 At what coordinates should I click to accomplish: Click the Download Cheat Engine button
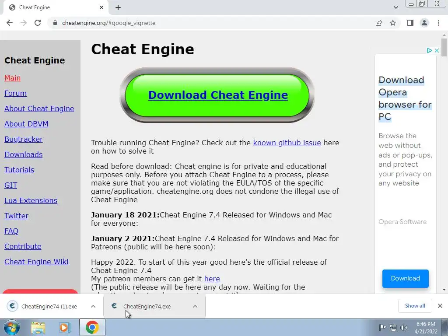pos(218,95)
